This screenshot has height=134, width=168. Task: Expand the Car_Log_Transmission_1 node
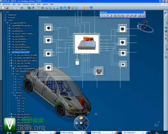click(x=8, y=39)
